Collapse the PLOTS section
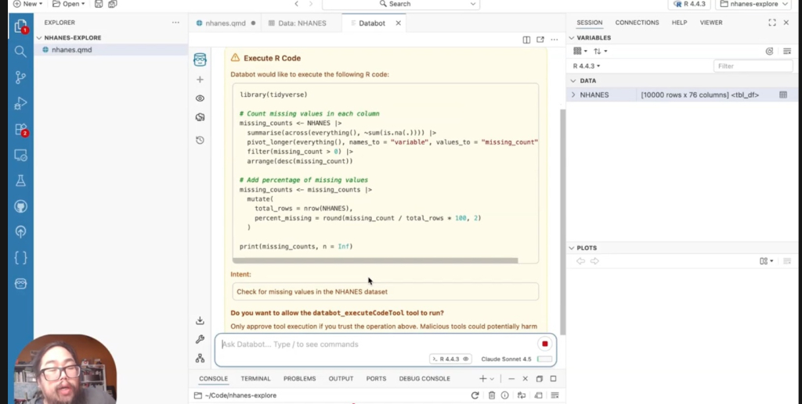The image size is (802, 404). click(x=572, y=248)
